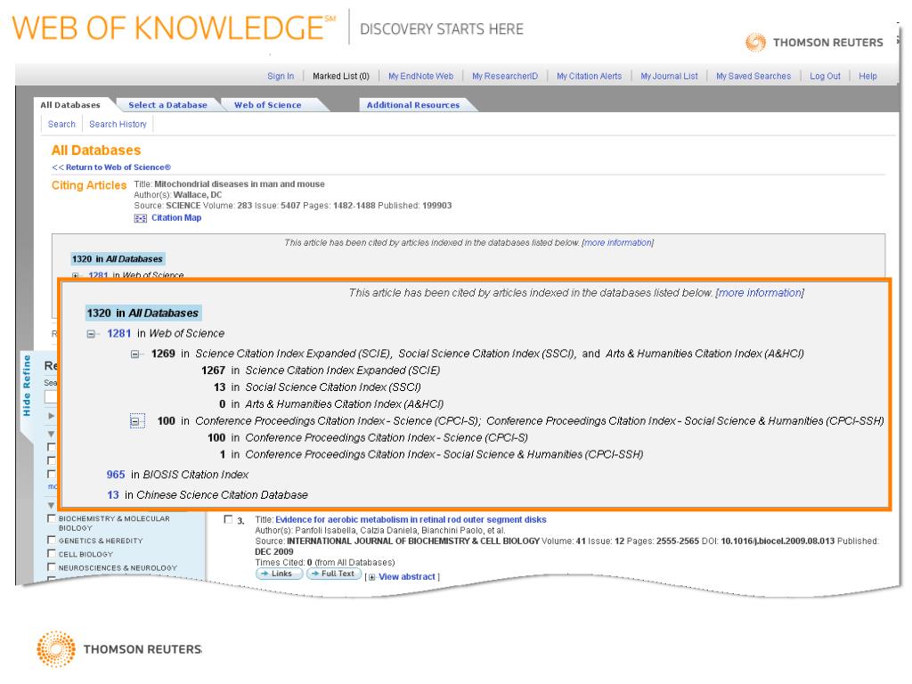Check the Biochemistry & Molecular Biology box
Viewport: 912px width, 684px height.
pyautogui.click(x=51, y=518)
